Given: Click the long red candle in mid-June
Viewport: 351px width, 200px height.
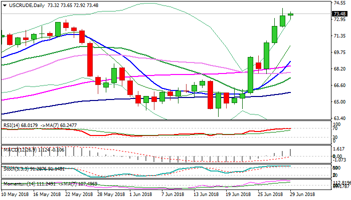Looking at the screenshot, I should pos(210,95).
